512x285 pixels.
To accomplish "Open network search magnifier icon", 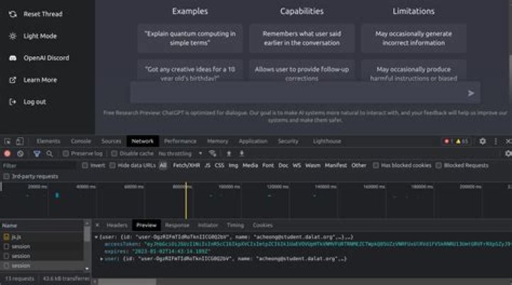I will coord(49,154).
